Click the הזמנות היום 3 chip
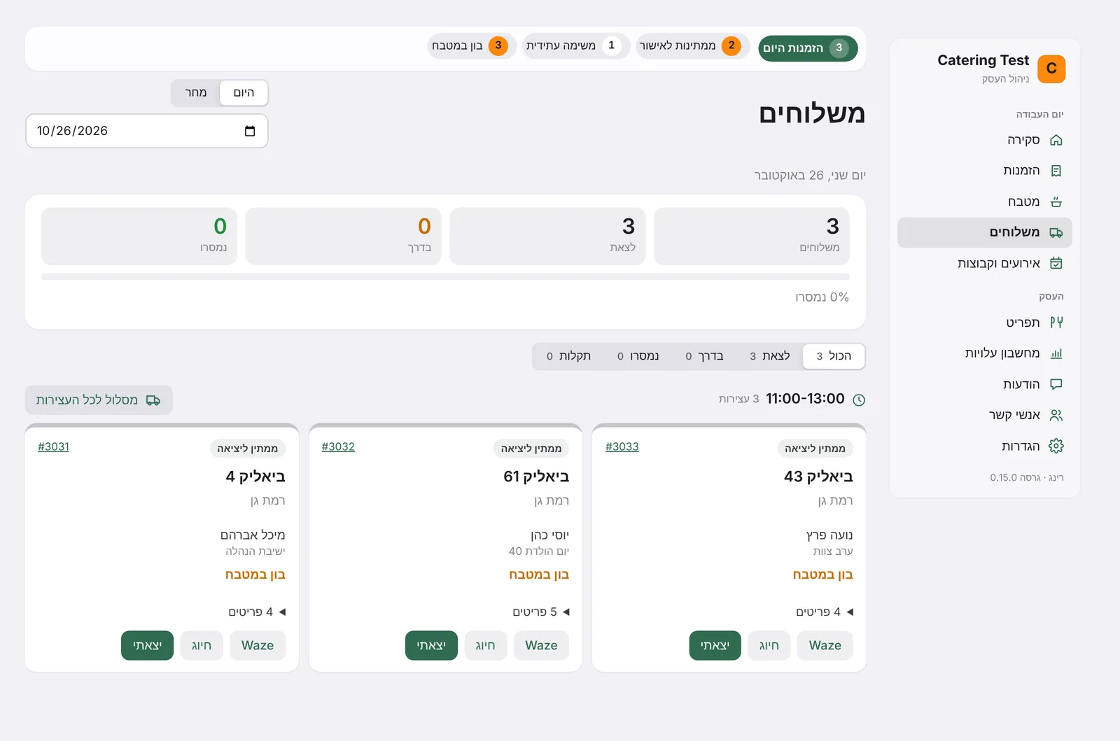Image resolution: width=1120 pixels, height=741 pixels. pyautogui.click(x=808, y=48)
